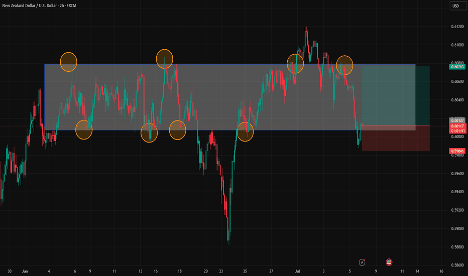The width and height of the screenshot is (468, 276).
Task: Click the 14 date label on time axis
Action: point(417,271)
